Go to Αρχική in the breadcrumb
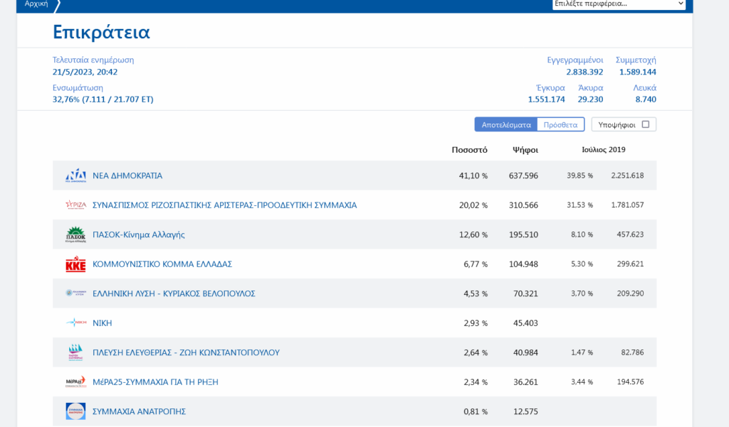729x427 pixels. 36,4
